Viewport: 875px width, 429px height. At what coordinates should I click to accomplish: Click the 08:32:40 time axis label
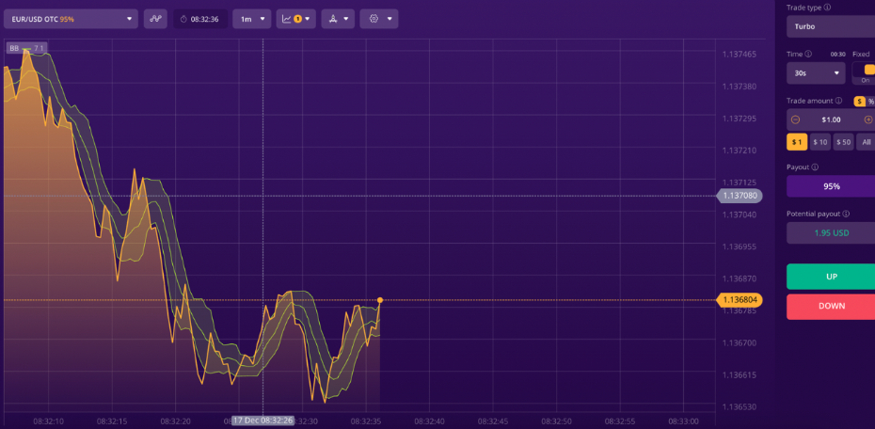pos(430,421)
